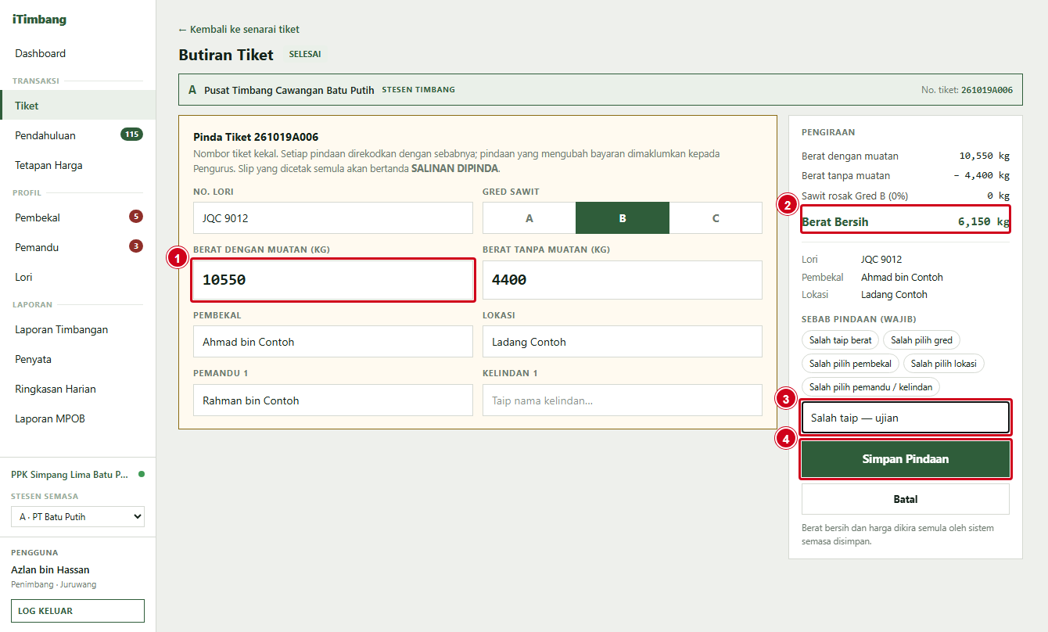Open Ringkasan Harian report
Image resolution: width=1048 pixels, height=632 pixels.
[x=77, y=389]
